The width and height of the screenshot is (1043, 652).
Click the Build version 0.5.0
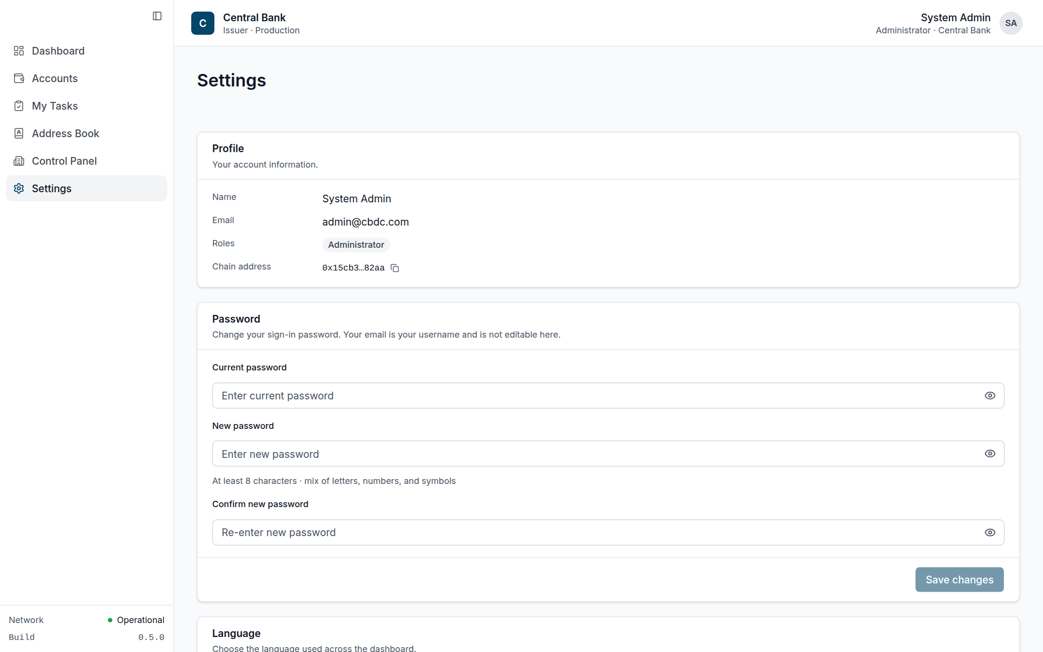point(151,637)
